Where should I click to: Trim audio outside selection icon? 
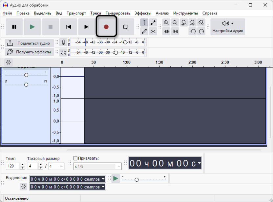[x=166, y=31]
